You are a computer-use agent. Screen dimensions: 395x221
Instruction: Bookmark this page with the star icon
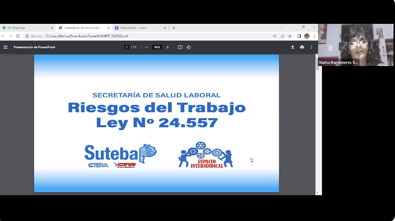[290, 36]
